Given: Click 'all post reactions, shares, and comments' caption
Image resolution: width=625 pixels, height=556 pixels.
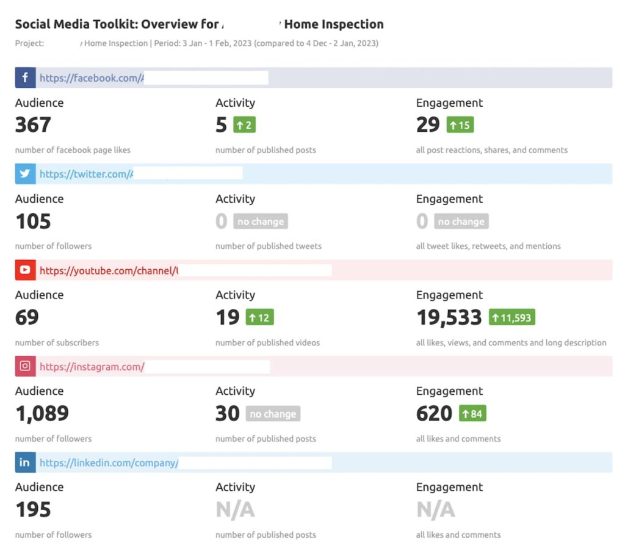Looking at the screenshot, I should pos(492,150).
